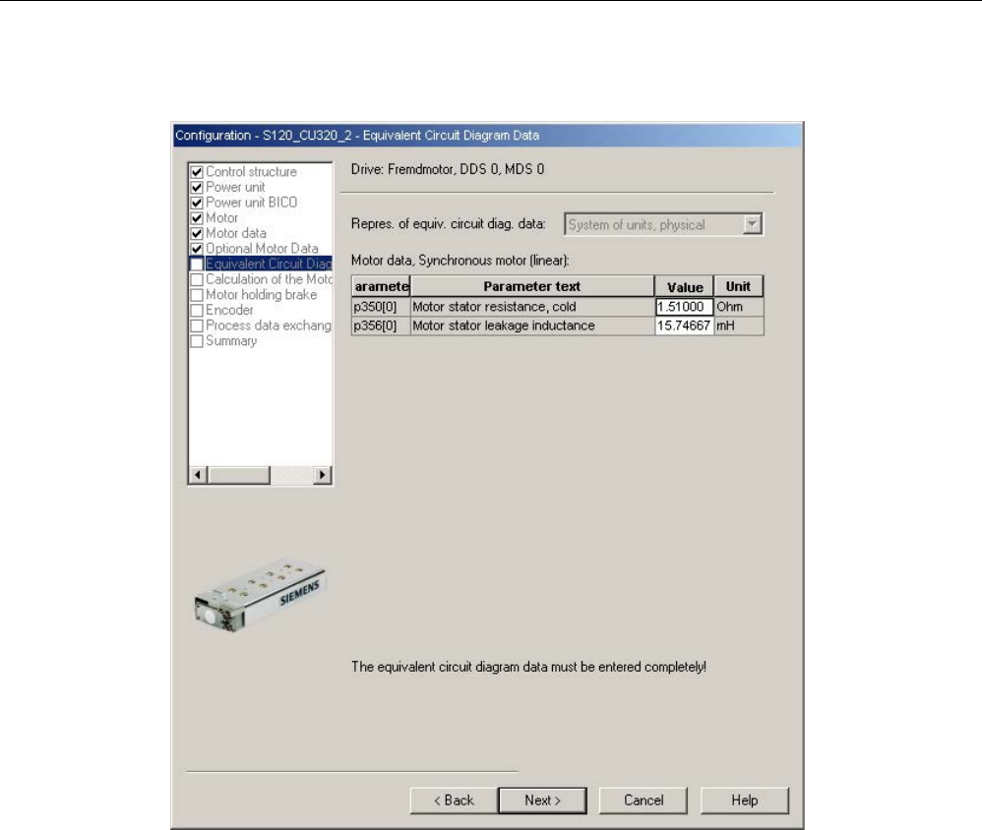Select Encoder step label

[x=229, y=311]
